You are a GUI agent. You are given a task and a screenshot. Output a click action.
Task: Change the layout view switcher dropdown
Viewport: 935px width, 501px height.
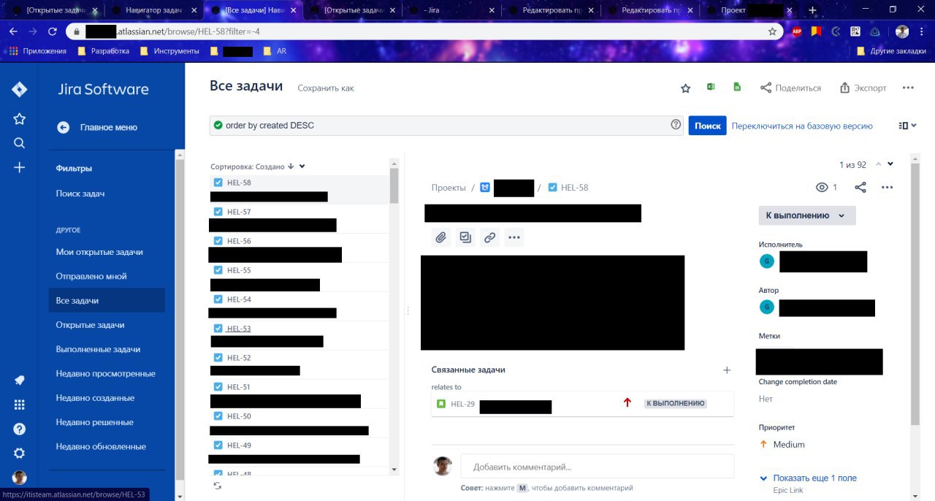pyautogui.click(x=907, y=126)
